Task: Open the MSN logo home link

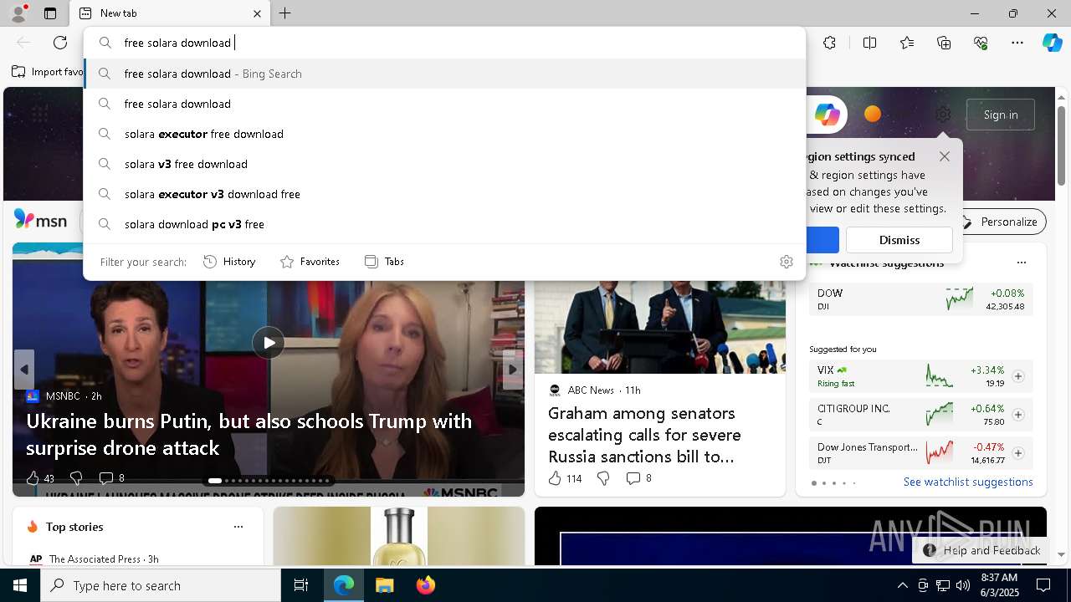Action: (40, 220)
